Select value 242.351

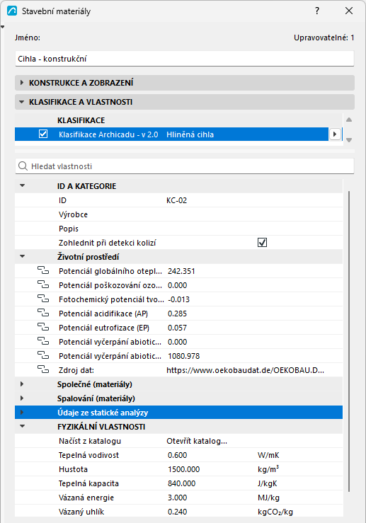point(181,271)
